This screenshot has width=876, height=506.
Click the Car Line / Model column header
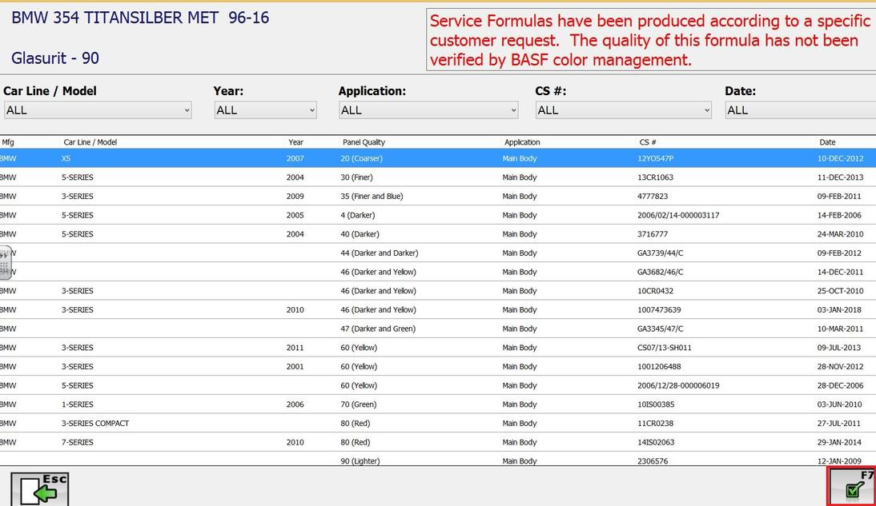[x=90, y=142]
